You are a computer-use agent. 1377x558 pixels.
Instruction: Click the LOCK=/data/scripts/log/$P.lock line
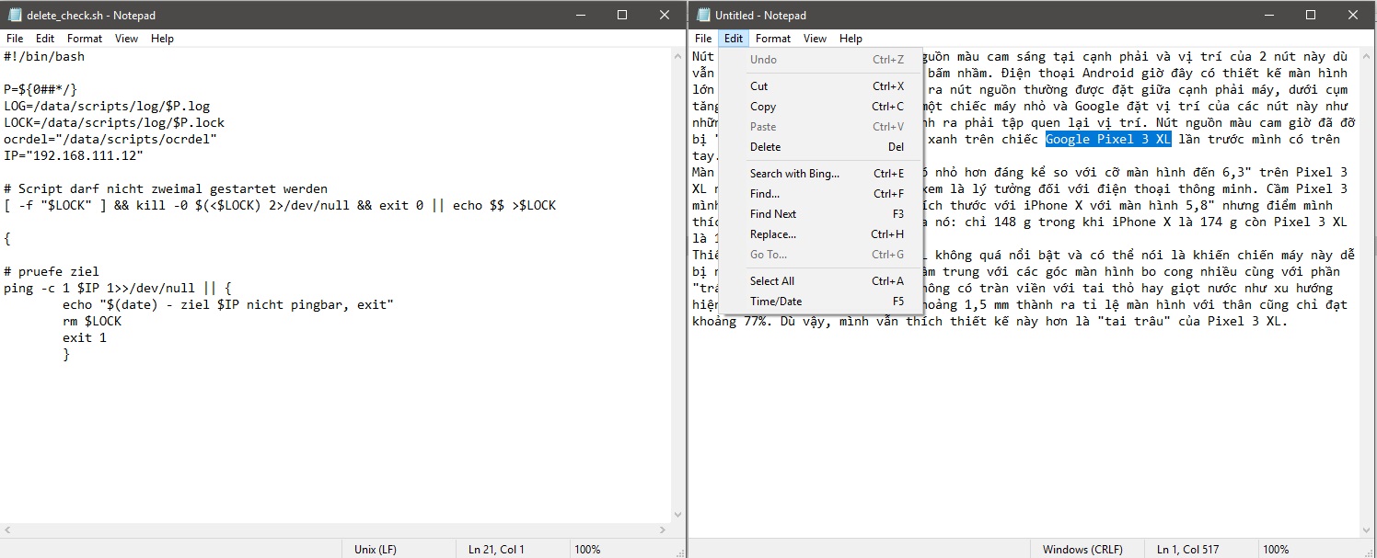114,123
